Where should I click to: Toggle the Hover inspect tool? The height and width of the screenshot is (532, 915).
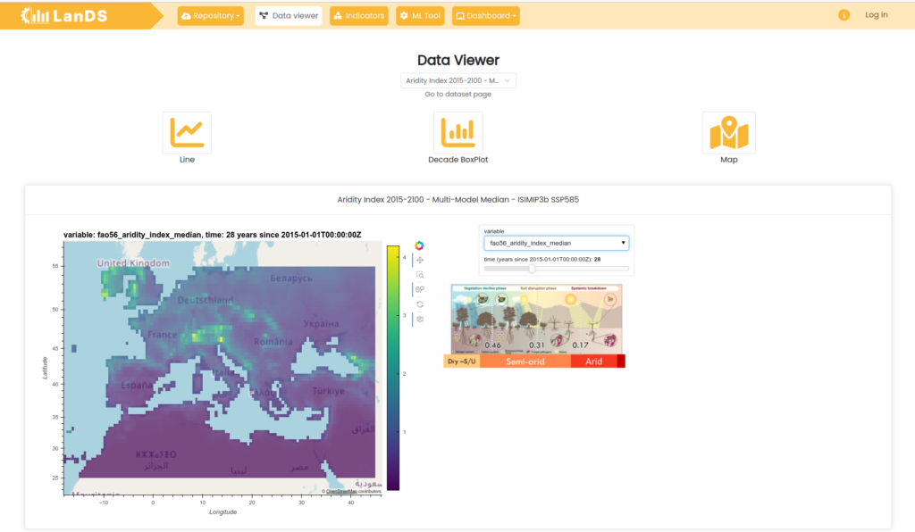420,319
